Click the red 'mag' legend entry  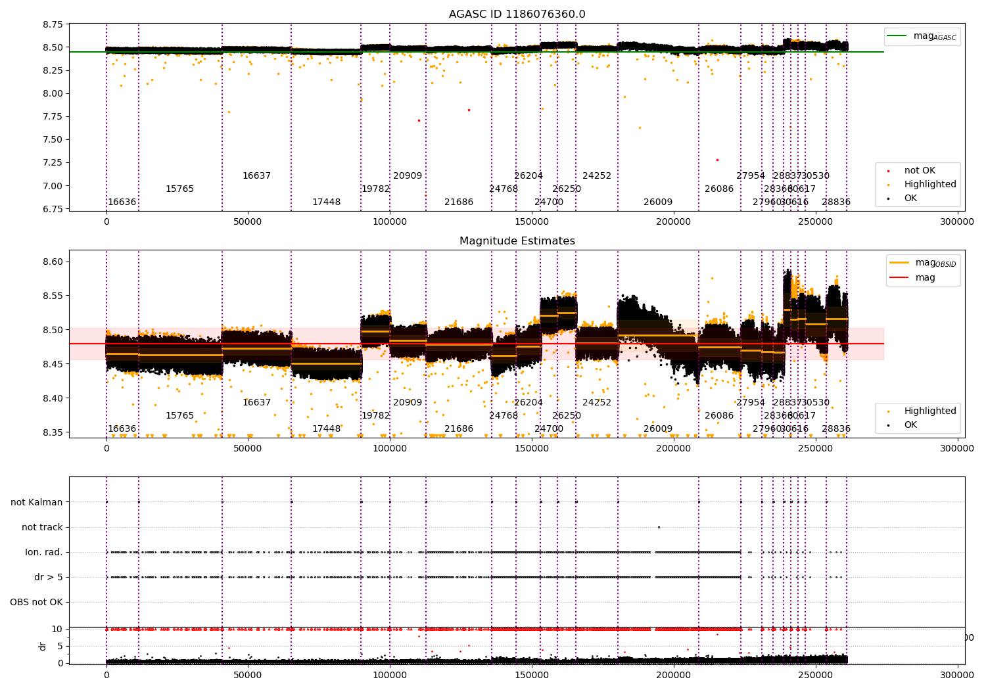click(912, 278)
